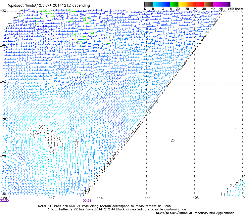Screen dimensions: 245x215
Task: Click the '10' label under the color bar
Action: pos(162,9)
